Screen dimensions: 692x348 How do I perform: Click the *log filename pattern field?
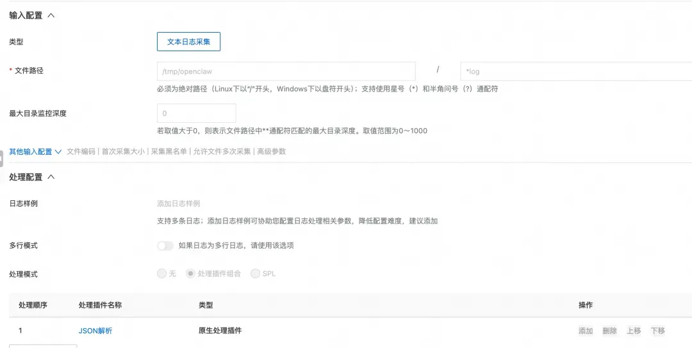pyautogui.click(x=576, y=72)
